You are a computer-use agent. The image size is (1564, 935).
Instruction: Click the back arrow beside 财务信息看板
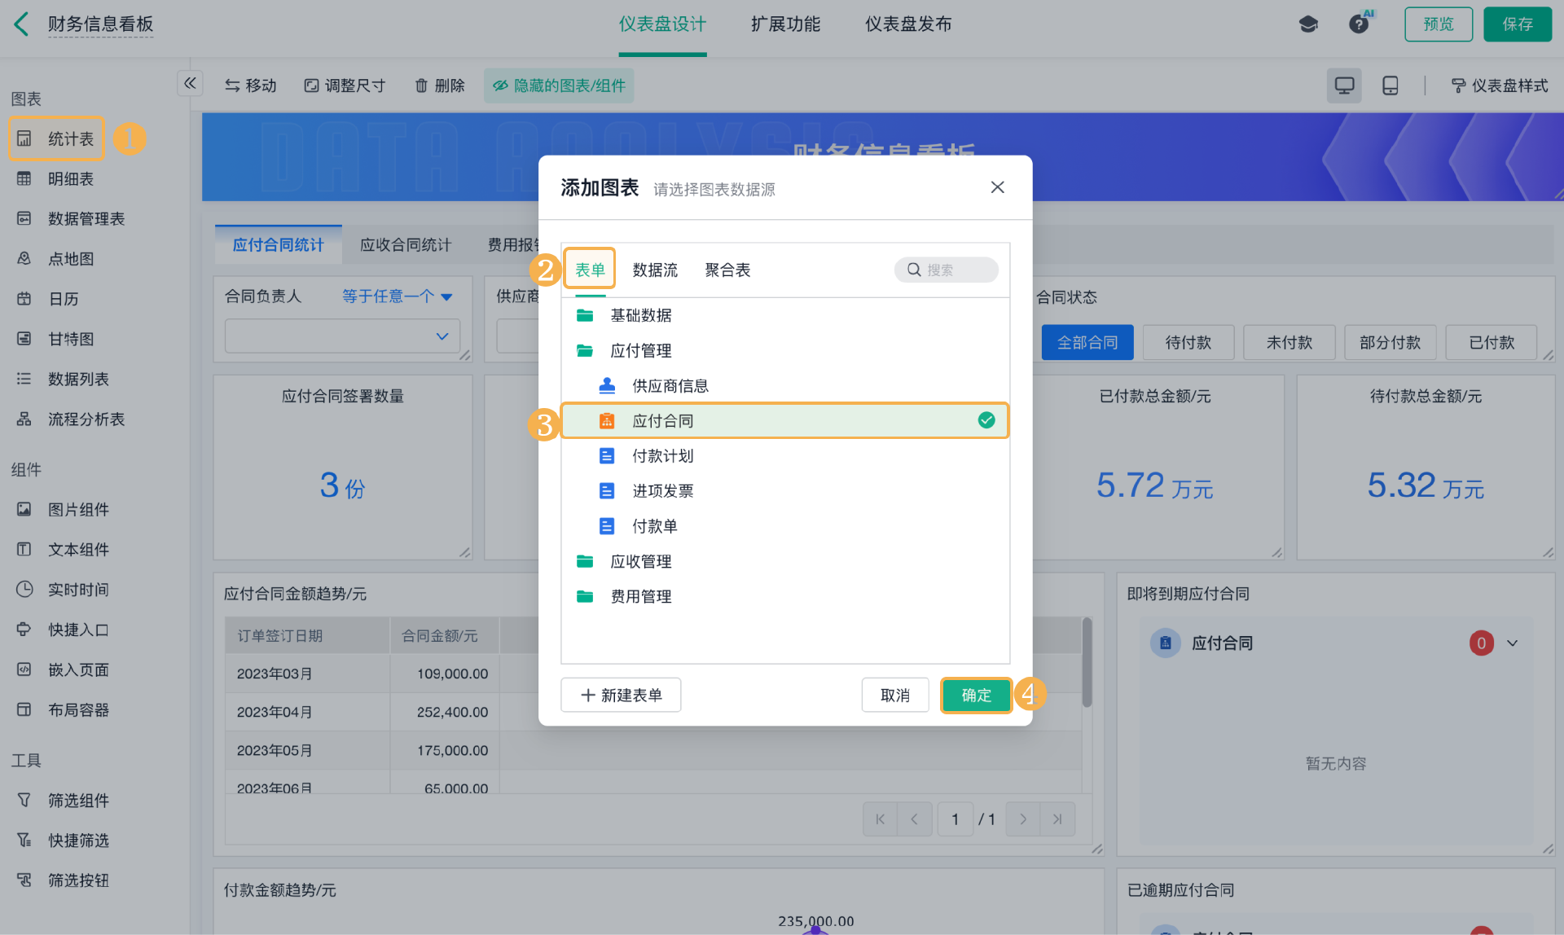[x=22, y=24]
